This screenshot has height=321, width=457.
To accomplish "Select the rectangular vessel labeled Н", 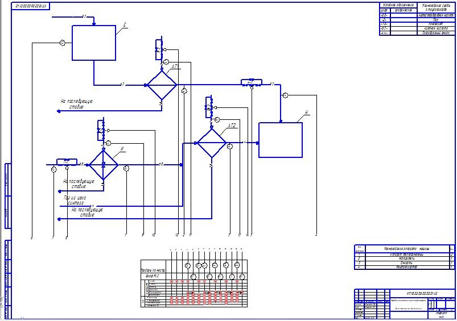I will [280, 140].
